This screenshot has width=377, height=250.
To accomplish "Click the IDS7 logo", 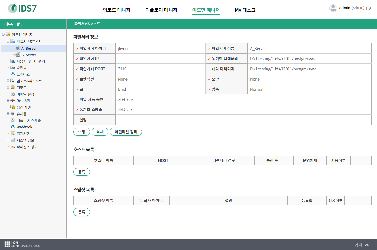I will pyautogui.click(x=23, y=8).
